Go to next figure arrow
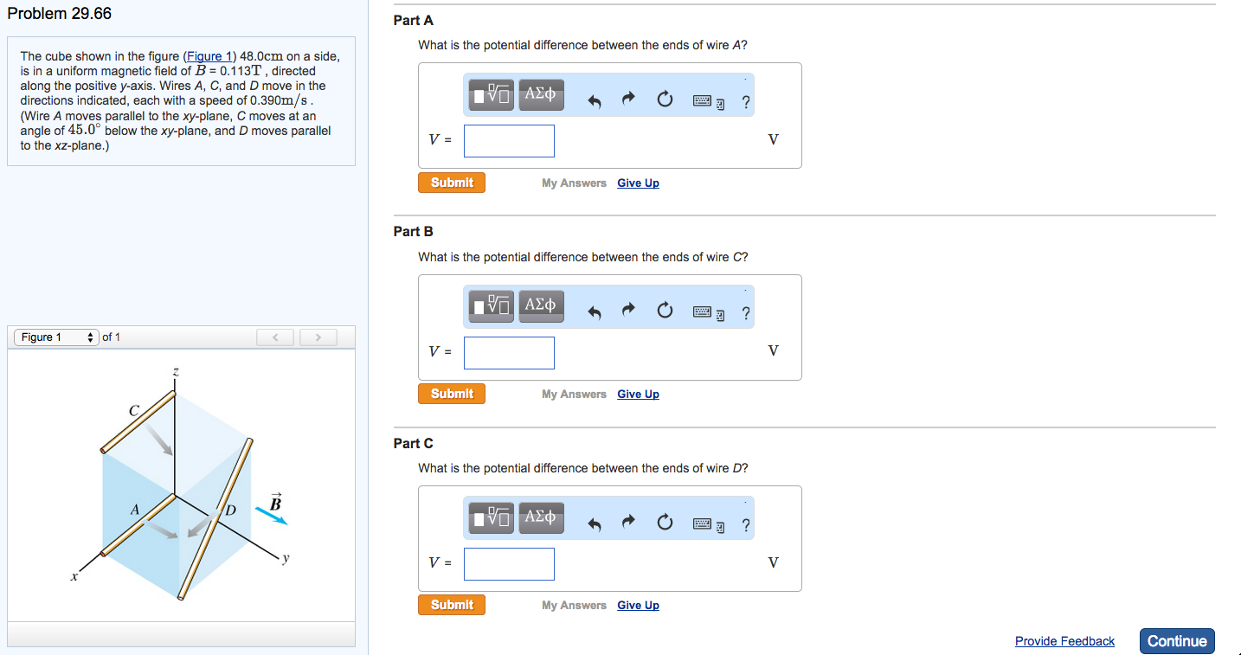The width and height of the screenshot is (1241, 655). [x=318, y=337]
